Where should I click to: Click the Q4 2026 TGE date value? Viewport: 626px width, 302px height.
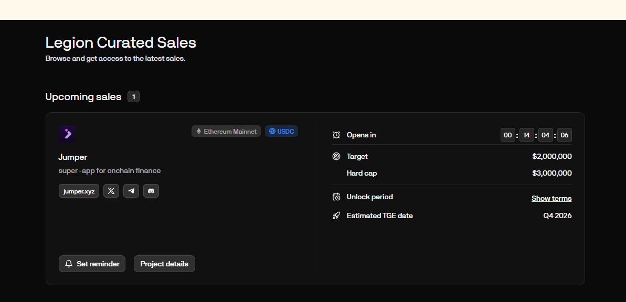coord(557,215)
